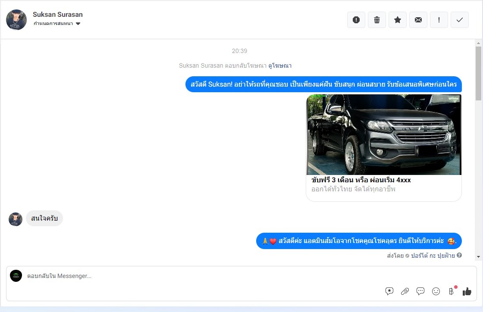Open the emoji picker

pyautogui.click(x=436, y=291)
